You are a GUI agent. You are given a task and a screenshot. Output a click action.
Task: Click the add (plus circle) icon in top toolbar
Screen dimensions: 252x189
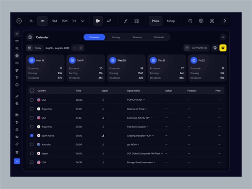point(19,21)
